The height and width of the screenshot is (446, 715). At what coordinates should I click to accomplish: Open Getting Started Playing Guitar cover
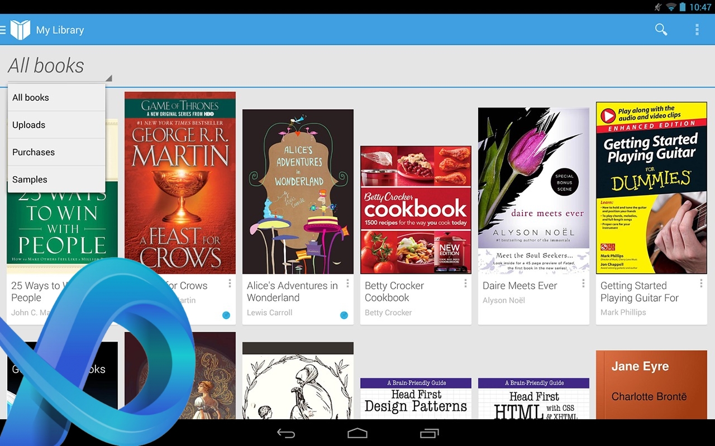(651, 187)
